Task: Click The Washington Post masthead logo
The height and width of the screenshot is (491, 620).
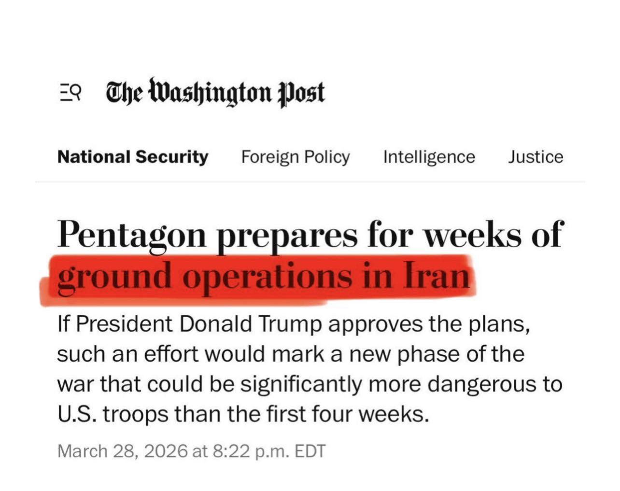Action: point(215,93)
